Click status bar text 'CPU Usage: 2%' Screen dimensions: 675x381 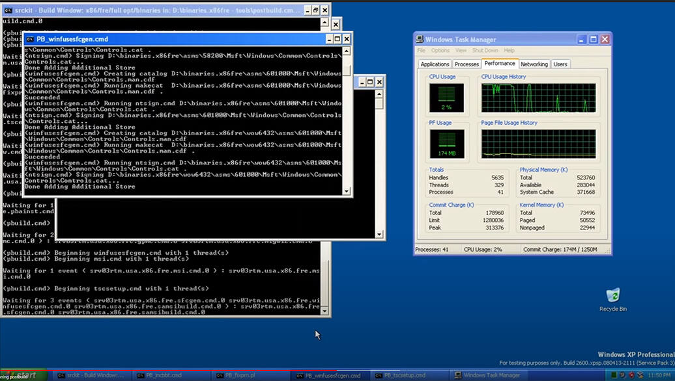coord(483,249)
